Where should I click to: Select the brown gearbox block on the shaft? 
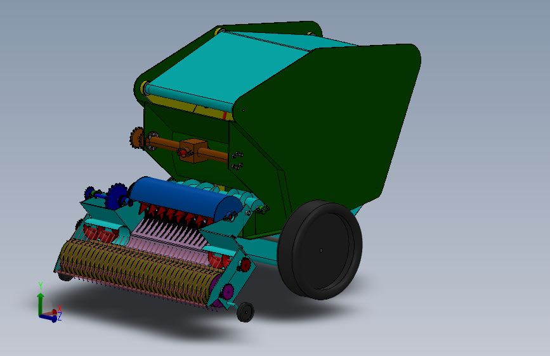tap(193, 151)
